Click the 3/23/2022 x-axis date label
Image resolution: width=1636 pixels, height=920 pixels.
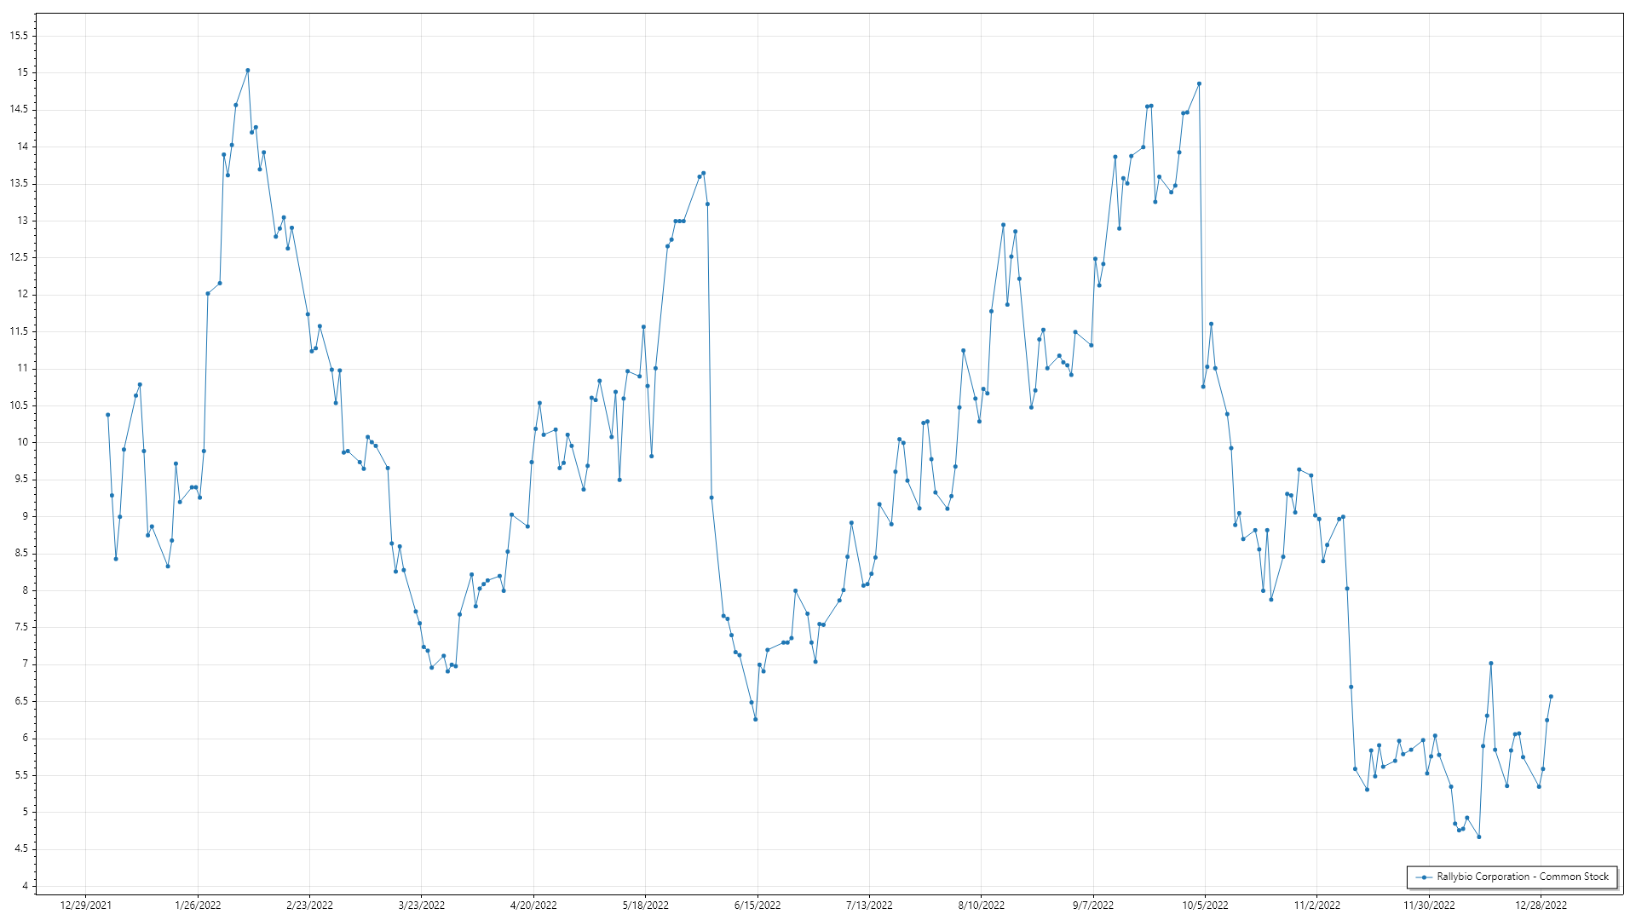click(x=422, y=905)
